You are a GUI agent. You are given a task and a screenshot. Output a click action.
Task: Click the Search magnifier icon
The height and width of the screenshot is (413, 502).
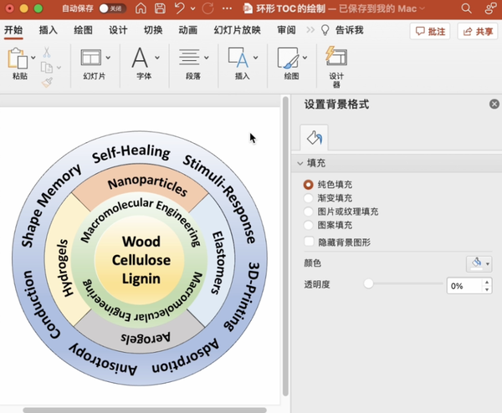coord(466,8)
